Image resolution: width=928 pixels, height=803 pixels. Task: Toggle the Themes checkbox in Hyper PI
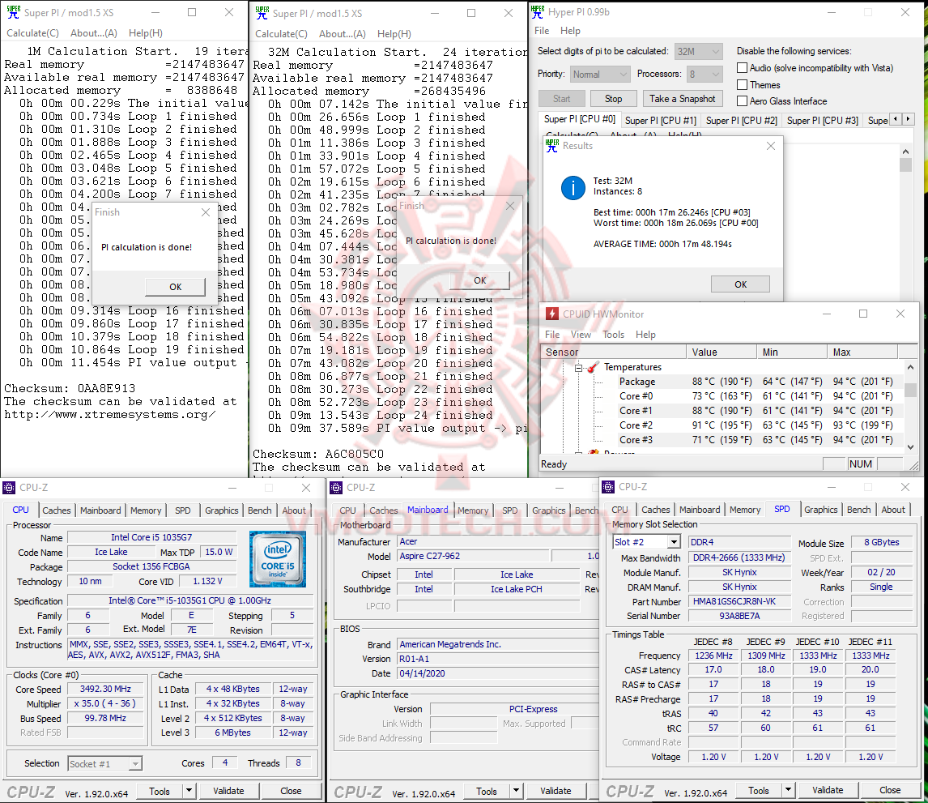coord(743,85)
